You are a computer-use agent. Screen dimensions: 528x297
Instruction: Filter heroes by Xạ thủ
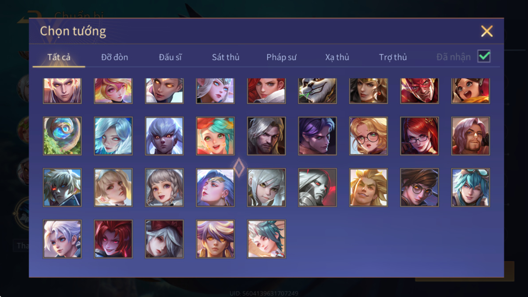(337, 57)
